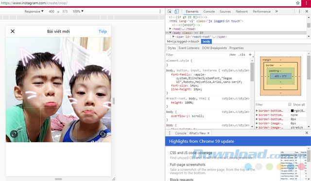The height and width of the screenshot is (181, 311).
Task: Focus the computed styles Filter input
Action: coord(271,105)
